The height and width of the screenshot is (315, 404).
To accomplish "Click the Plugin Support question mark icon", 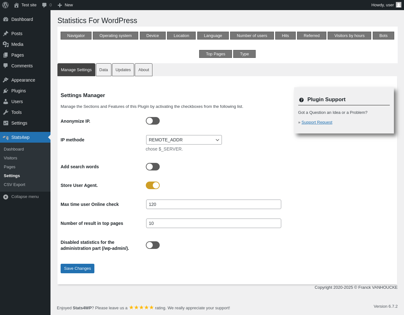I will [x=301, y=100].
